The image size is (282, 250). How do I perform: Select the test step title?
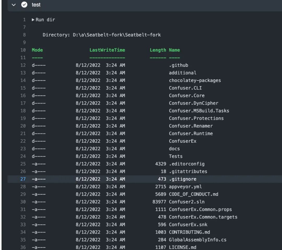click(x=36, y=5)
